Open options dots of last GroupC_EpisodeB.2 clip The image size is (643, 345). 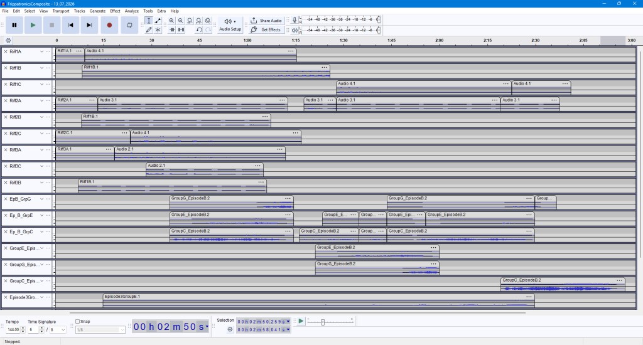[x=619, y=280]
